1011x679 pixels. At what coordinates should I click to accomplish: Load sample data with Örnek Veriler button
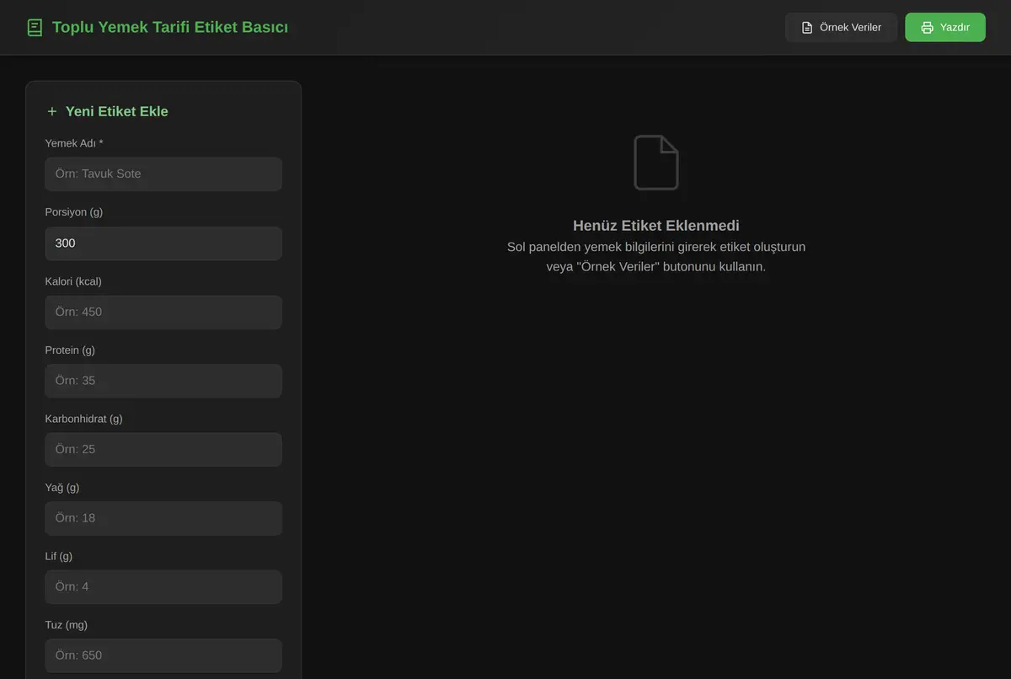(841, 28)
